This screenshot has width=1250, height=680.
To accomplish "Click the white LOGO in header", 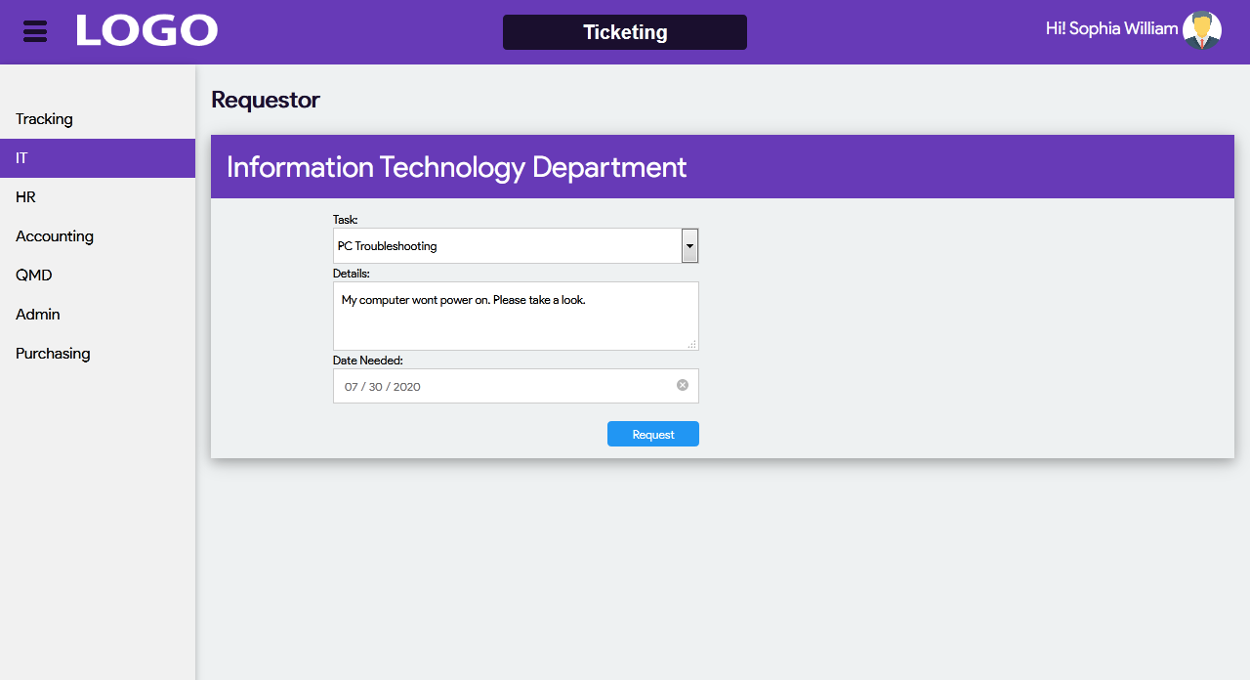I will pos(146,30).
